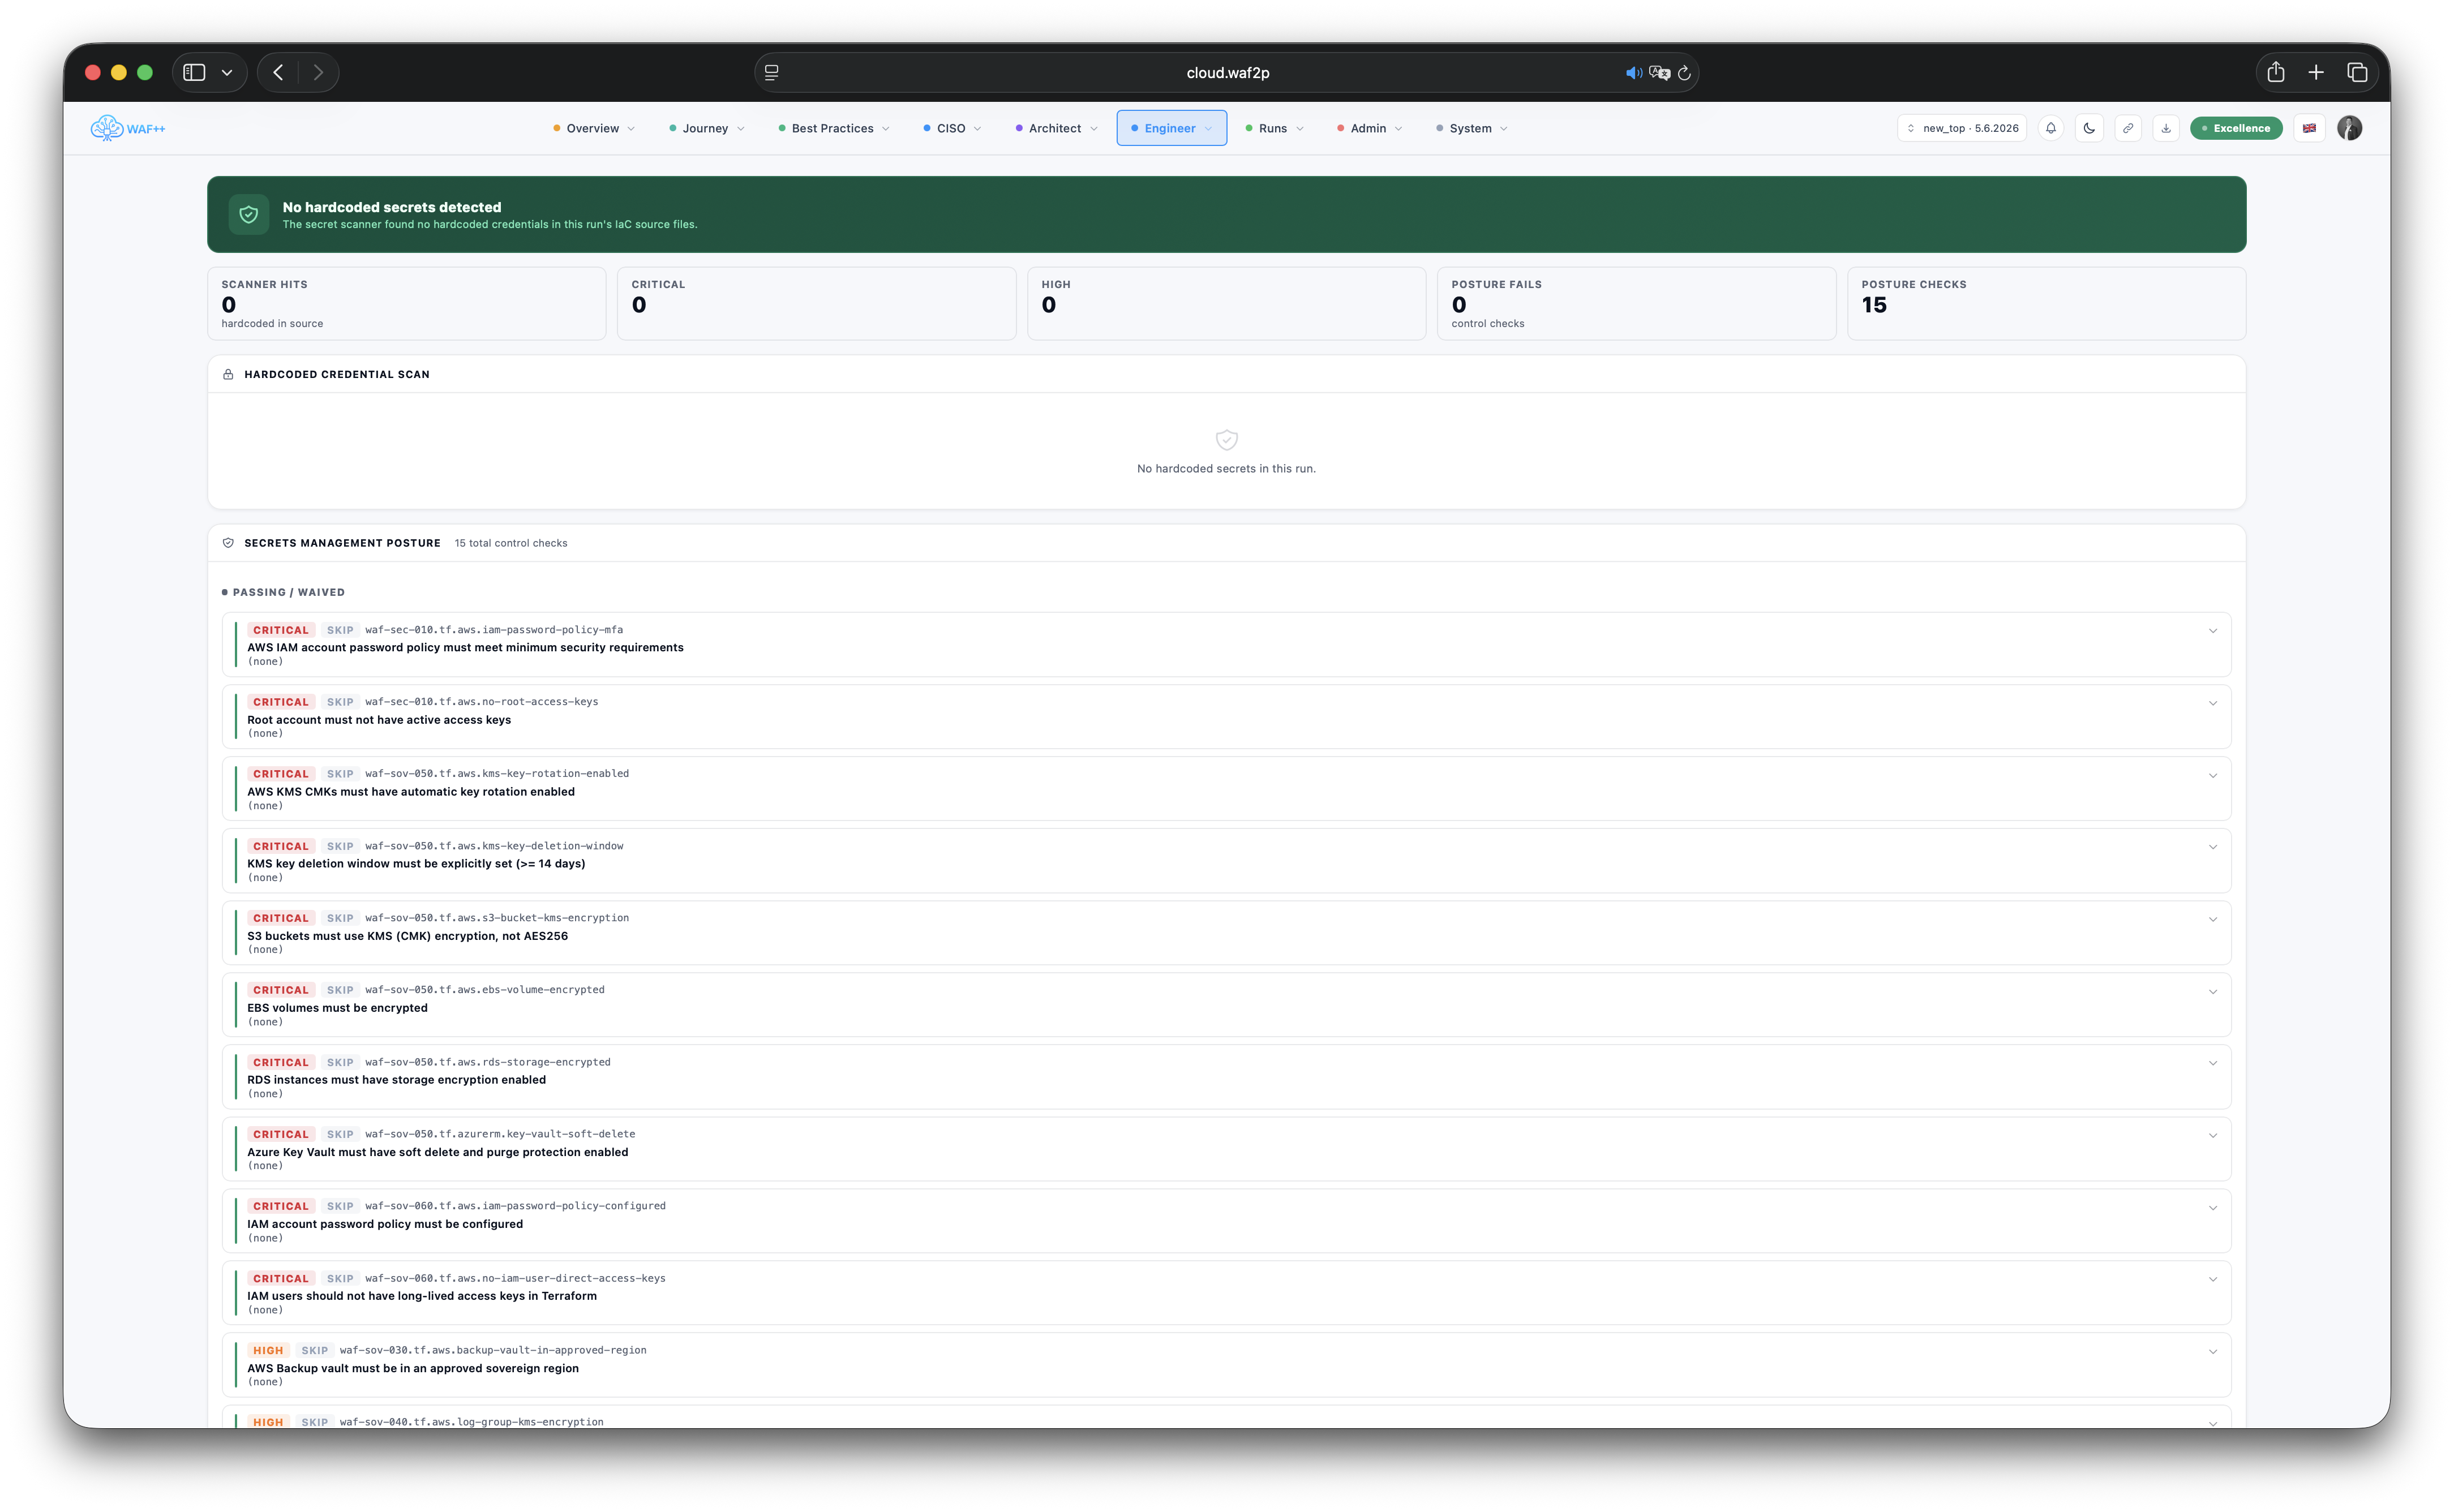Open the Architect menu

[1056, 128]
